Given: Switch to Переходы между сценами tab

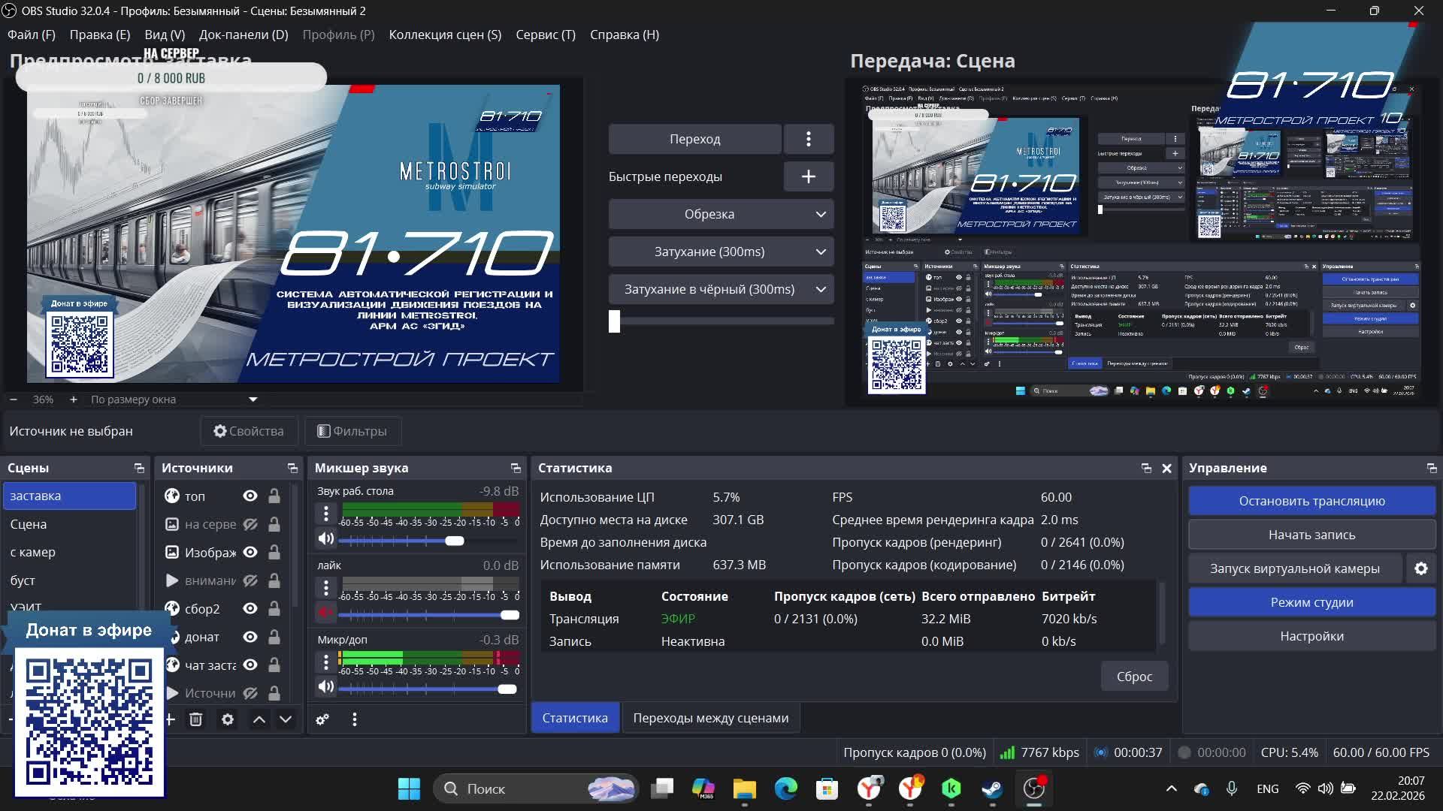Looking at the screenshot, I should (710, 718).
